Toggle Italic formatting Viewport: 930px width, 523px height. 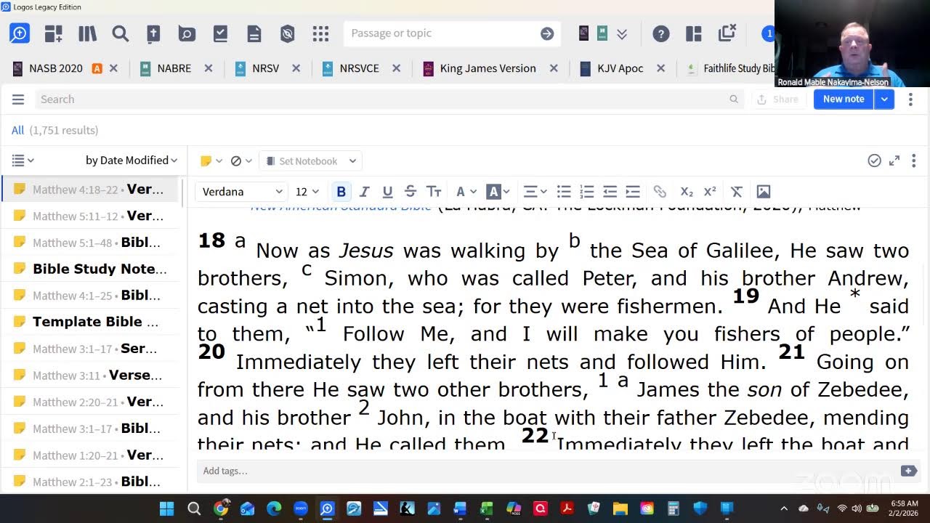[364, 192]
